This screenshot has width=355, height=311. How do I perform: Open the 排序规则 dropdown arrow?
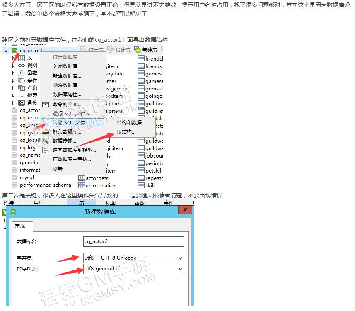coord(180,269)
